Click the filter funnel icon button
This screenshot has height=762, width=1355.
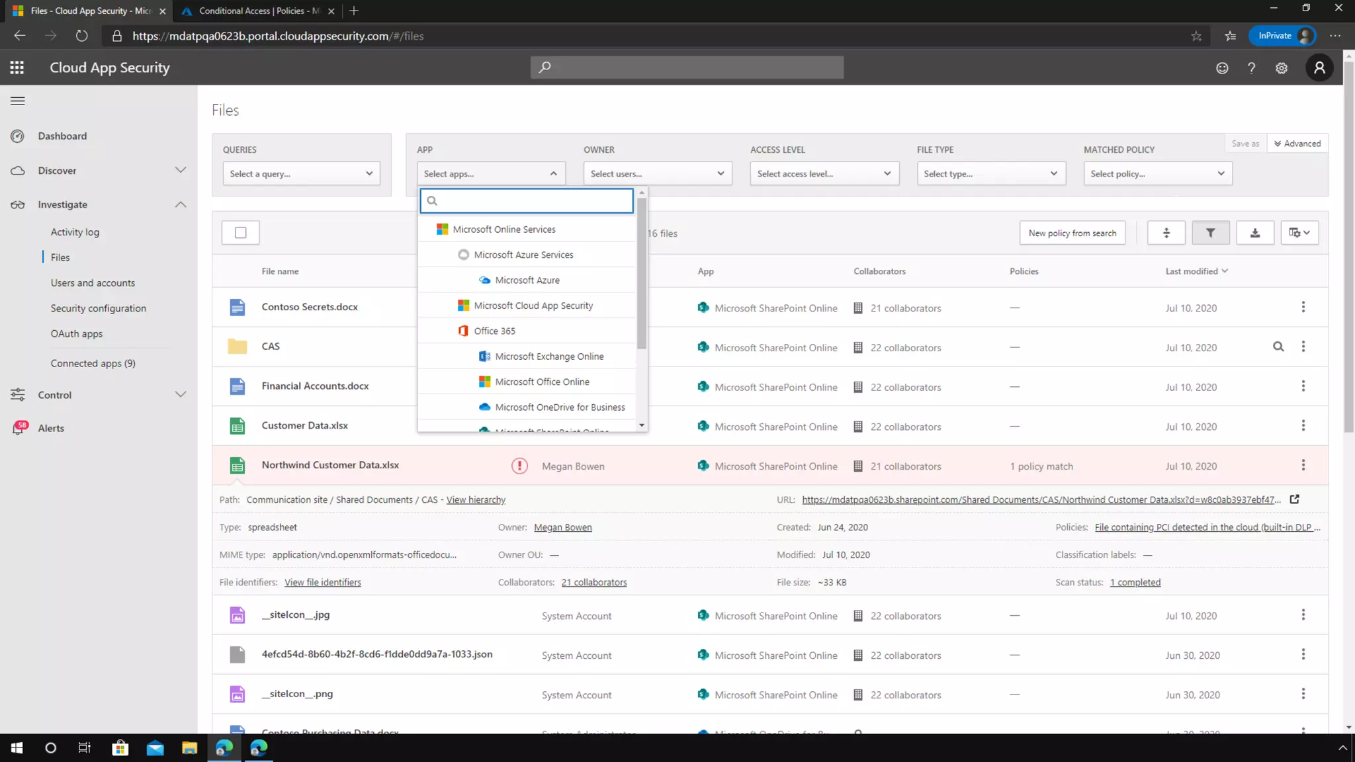(1210, 233)
